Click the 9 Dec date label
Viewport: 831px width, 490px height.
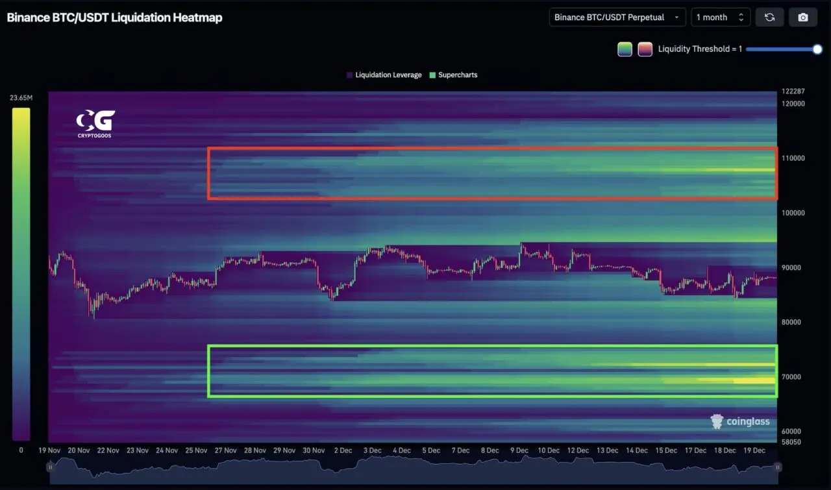pyautogui.click(x=519, y=450)
